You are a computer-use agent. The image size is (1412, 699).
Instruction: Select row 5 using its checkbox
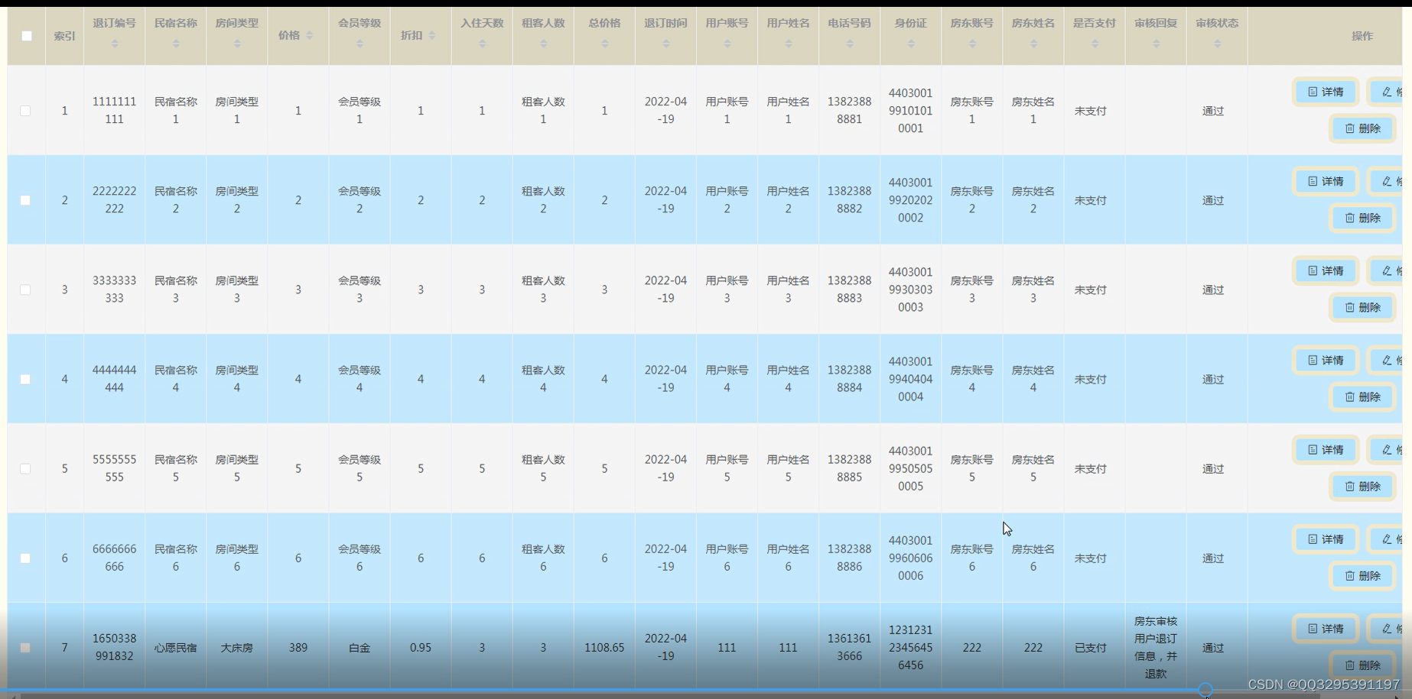click(x=25, y=468)
